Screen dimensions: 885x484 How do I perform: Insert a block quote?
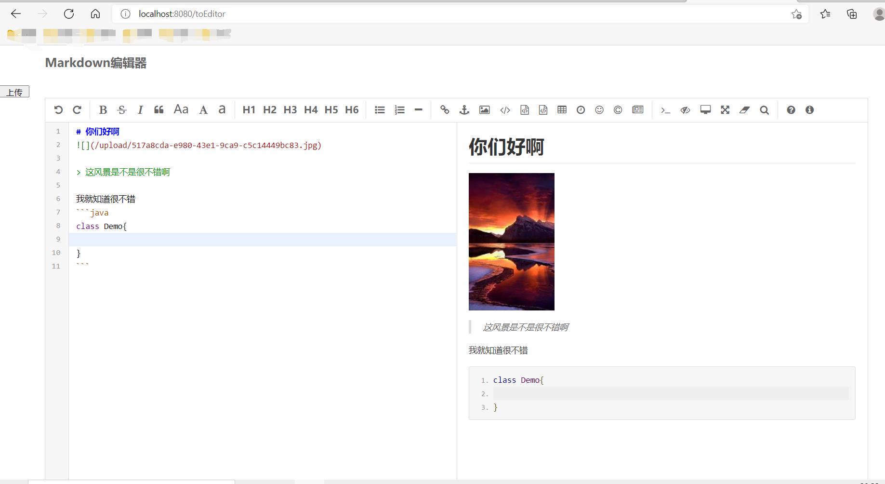pos(159,110)
